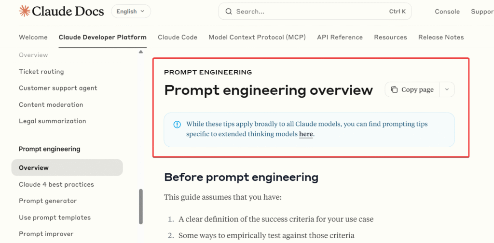This screenshot has height=243, width=494.
Task: Click the Copy page button
Action: tap(413, 90)
